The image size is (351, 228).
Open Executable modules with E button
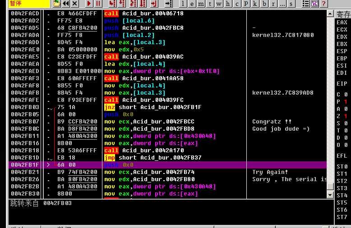192,3
